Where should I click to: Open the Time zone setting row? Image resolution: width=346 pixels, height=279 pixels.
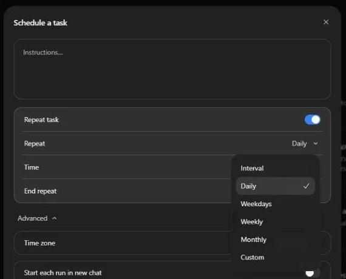(x=172, y=243)
